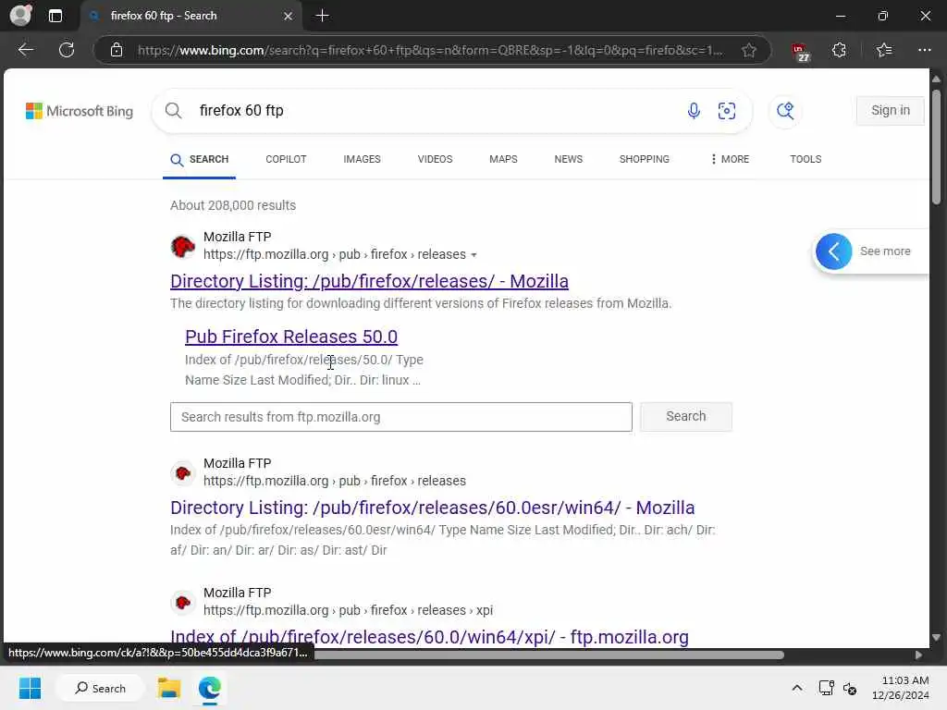
Task: Open the Extensions puzzle icon
Action: pos(839,50)
